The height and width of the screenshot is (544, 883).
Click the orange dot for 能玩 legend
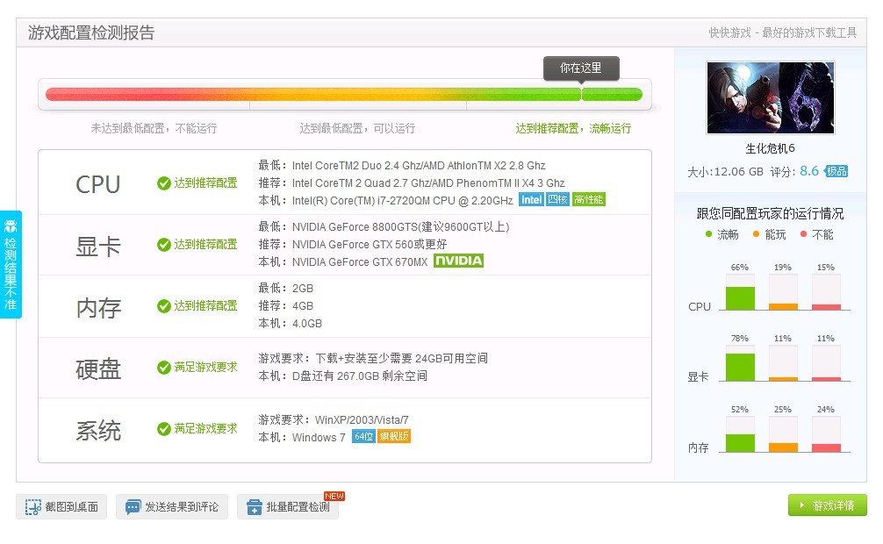[x=757, y=234]
